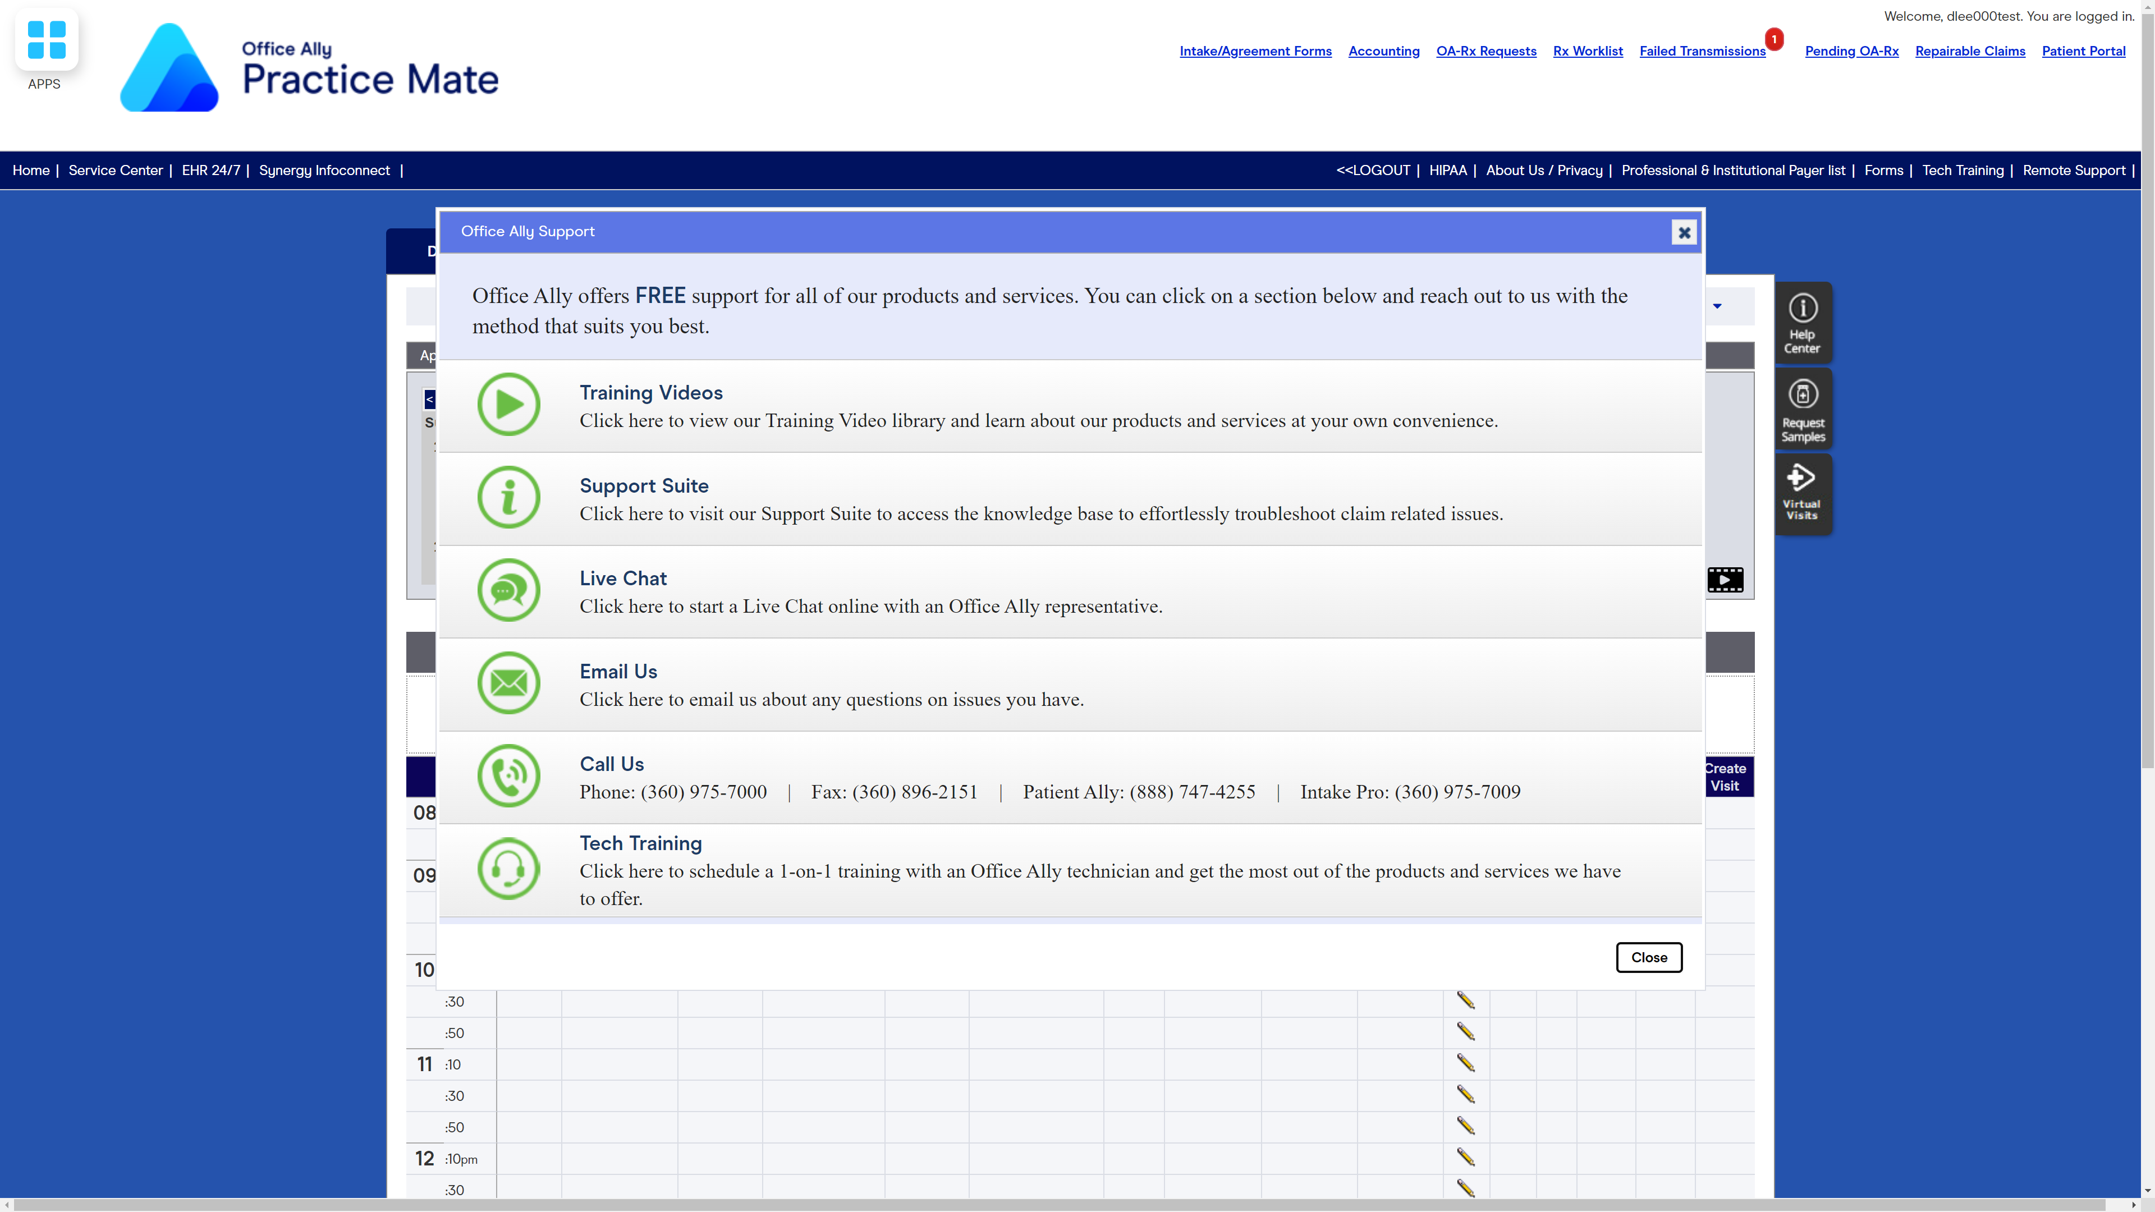Open Request Samples in sidebar
The height and width of the screenshot is (1212, 2155).
[1803, 410]
